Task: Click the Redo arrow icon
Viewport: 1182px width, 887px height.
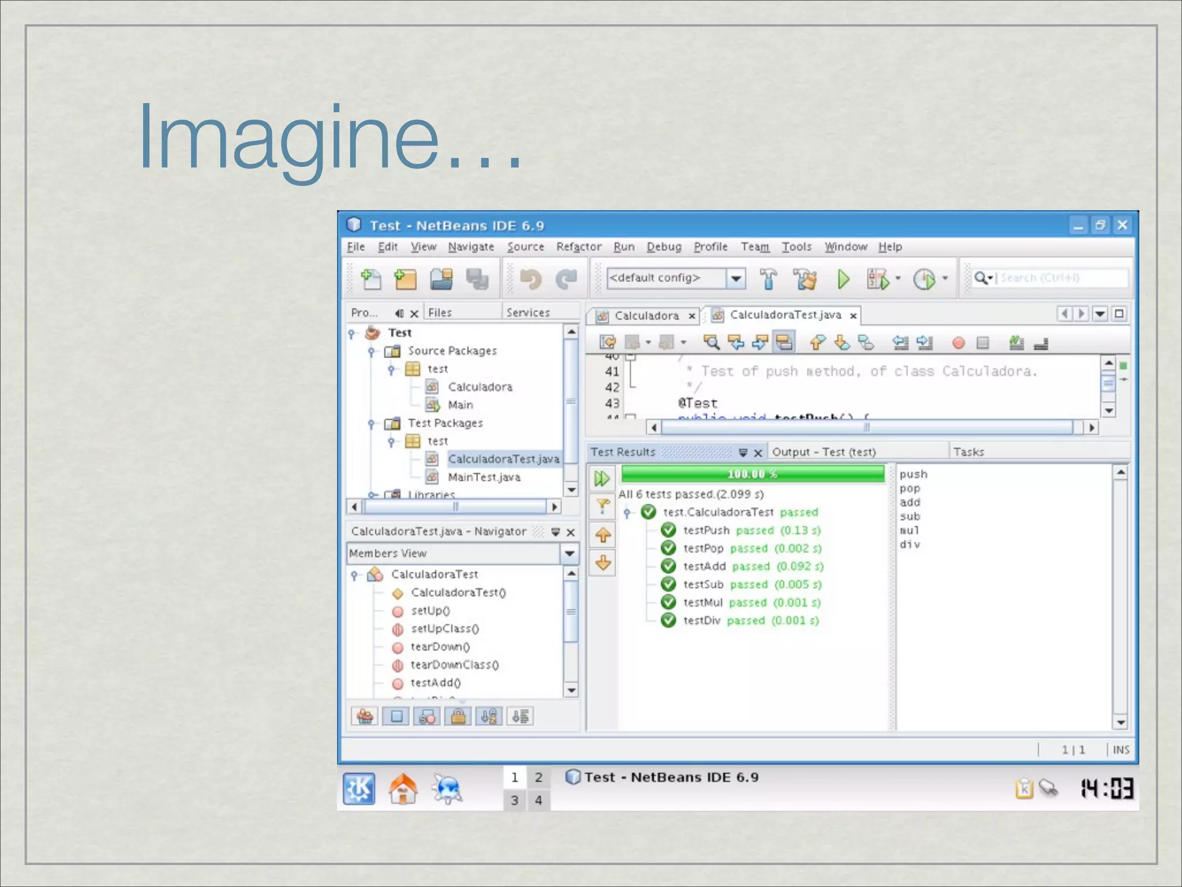Action: [567, 279]
